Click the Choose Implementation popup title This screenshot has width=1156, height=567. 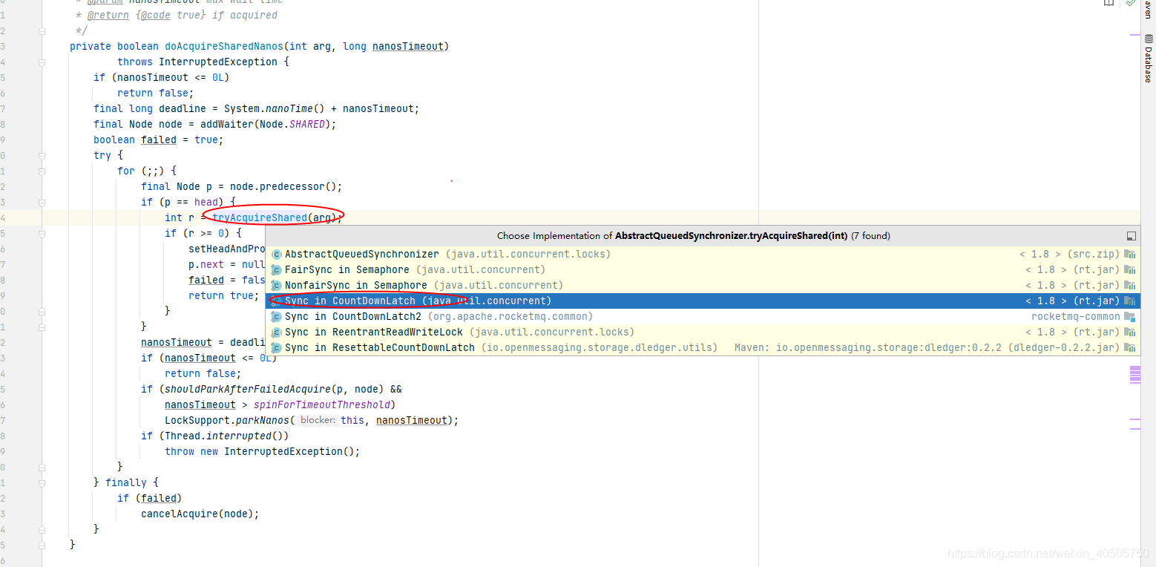click(693, 236)
